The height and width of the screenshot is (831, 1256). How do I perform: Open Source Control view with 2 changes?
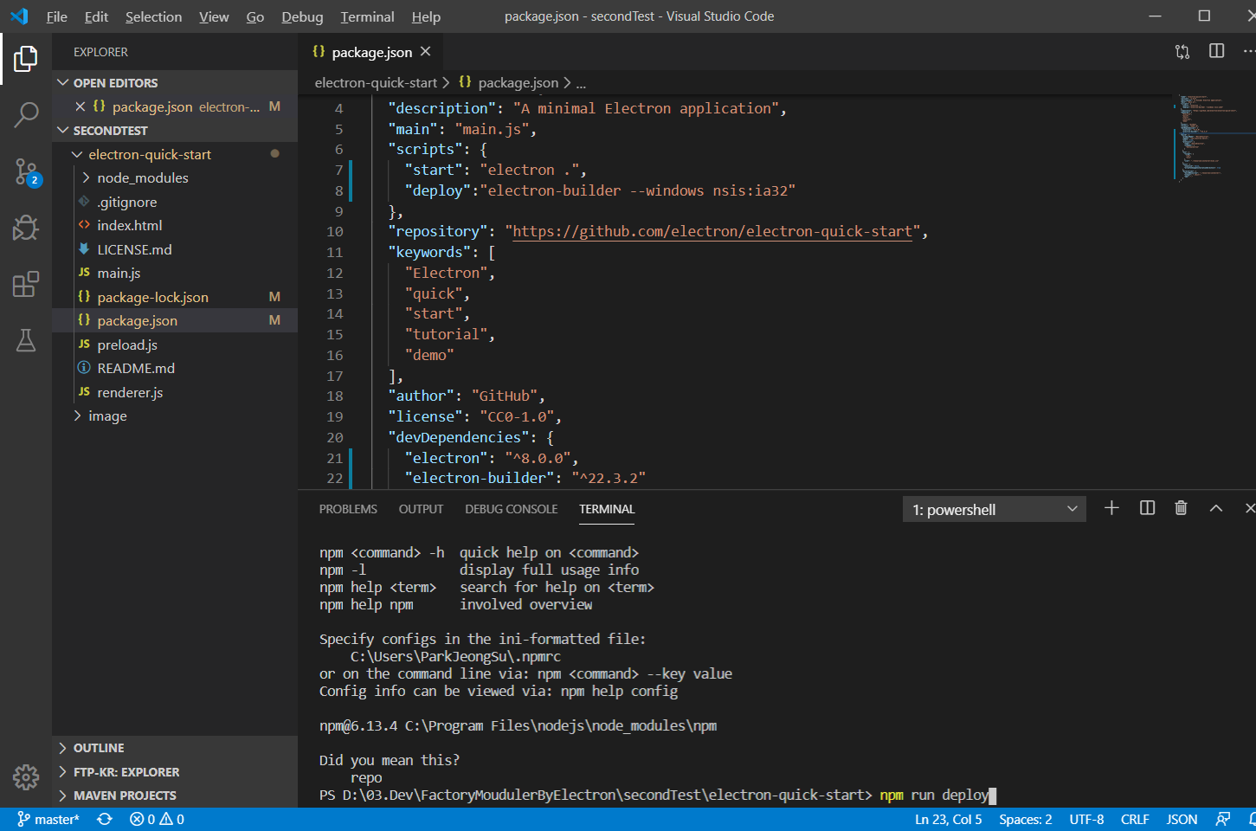(26, 171)
